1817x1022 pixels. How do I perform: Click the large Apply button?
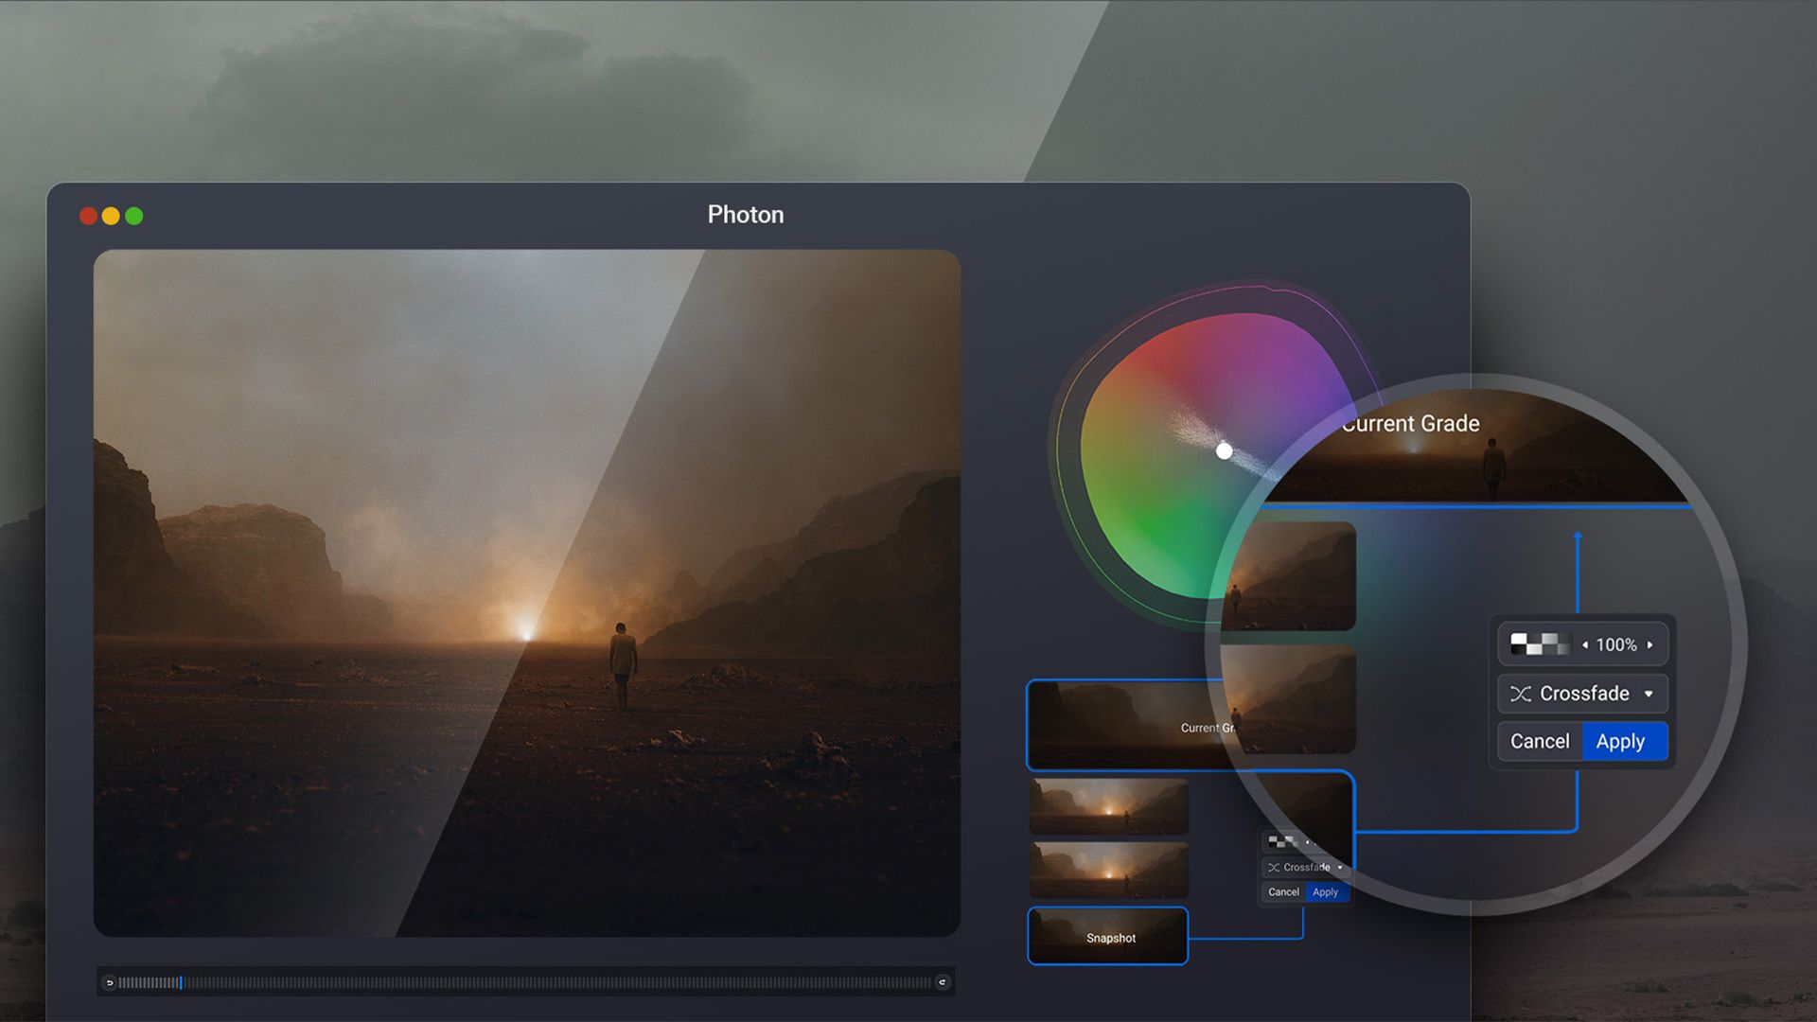pos(1623,742)
